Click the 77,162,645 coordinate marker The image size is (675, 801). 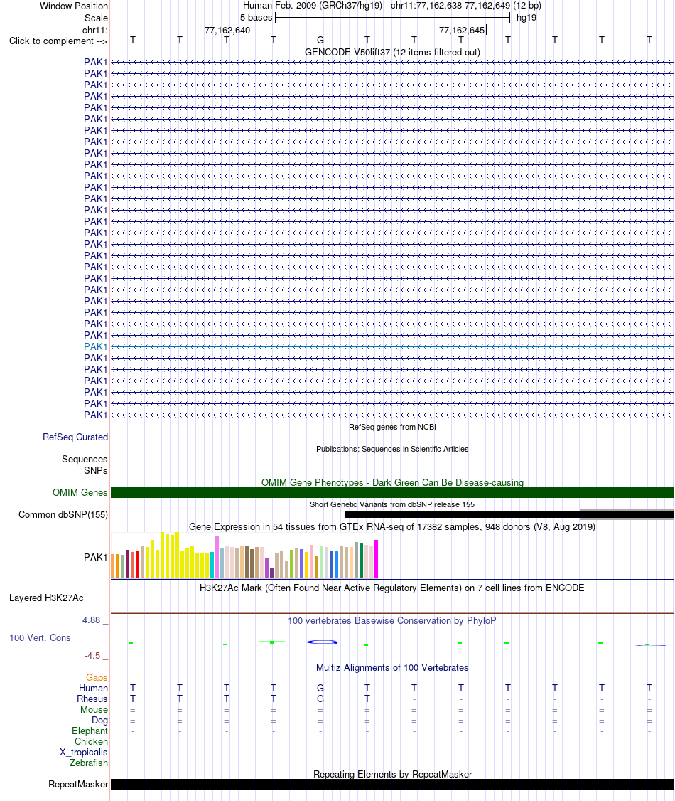pos(462,30)
